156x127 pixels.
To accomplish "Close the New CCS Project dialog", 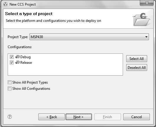I will (147, 3).
